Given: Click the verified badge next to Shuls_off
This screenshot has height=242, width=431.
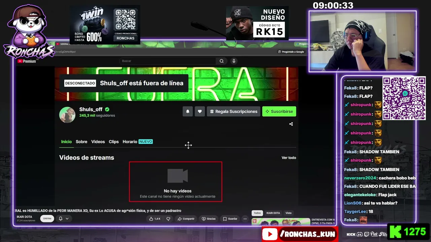Looking at the screenshot, I should tap(107, 109).
